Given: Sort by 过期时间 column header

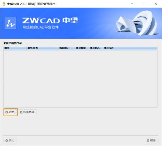Looking at the screenshot, I should (66, 48).
